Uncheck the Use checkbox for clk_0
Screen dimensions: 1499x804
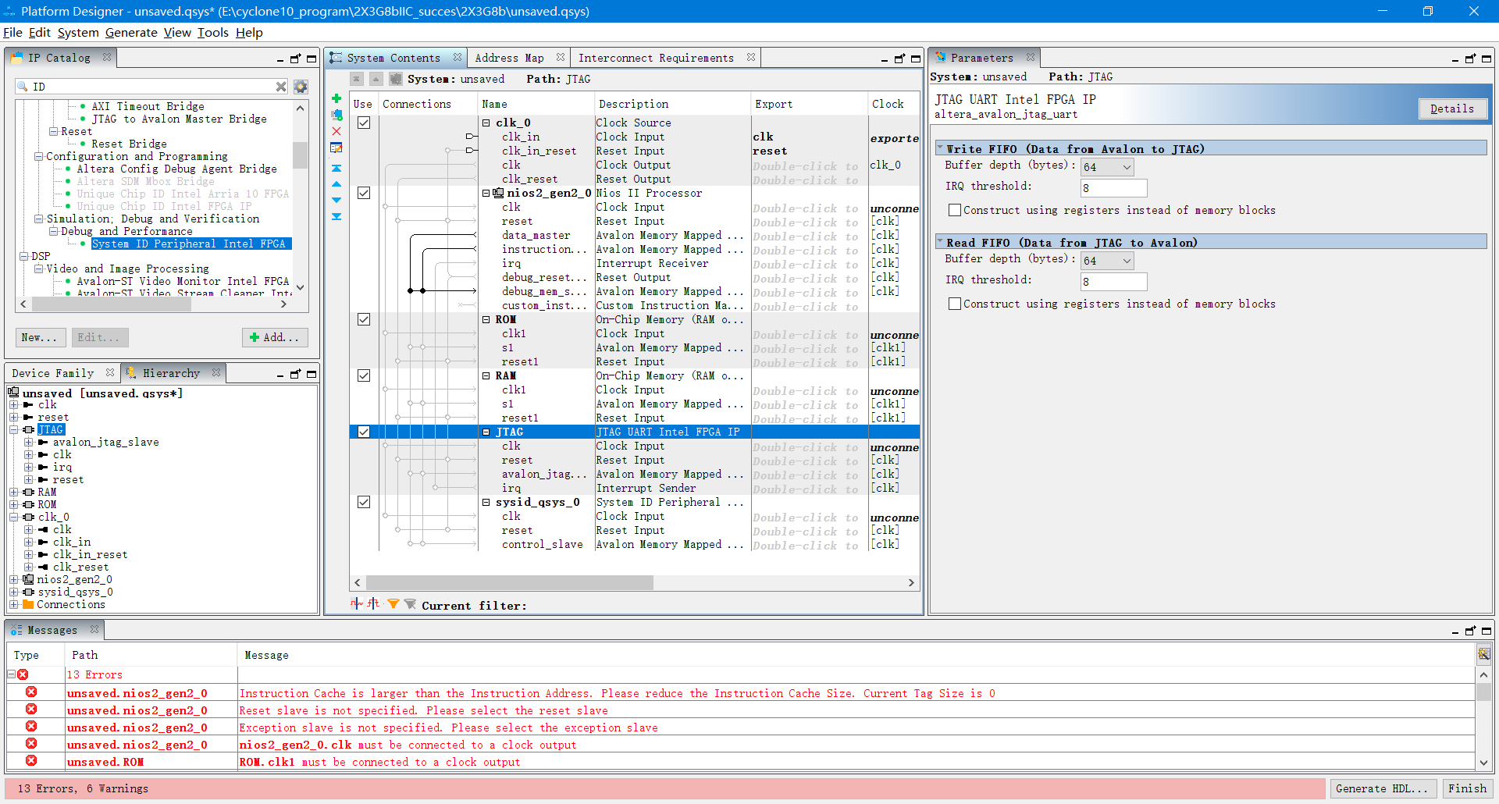point(364,123)
